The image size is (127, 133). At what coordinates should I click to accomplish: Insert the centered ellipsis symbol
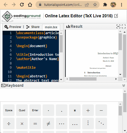click(x=62, y=123)
